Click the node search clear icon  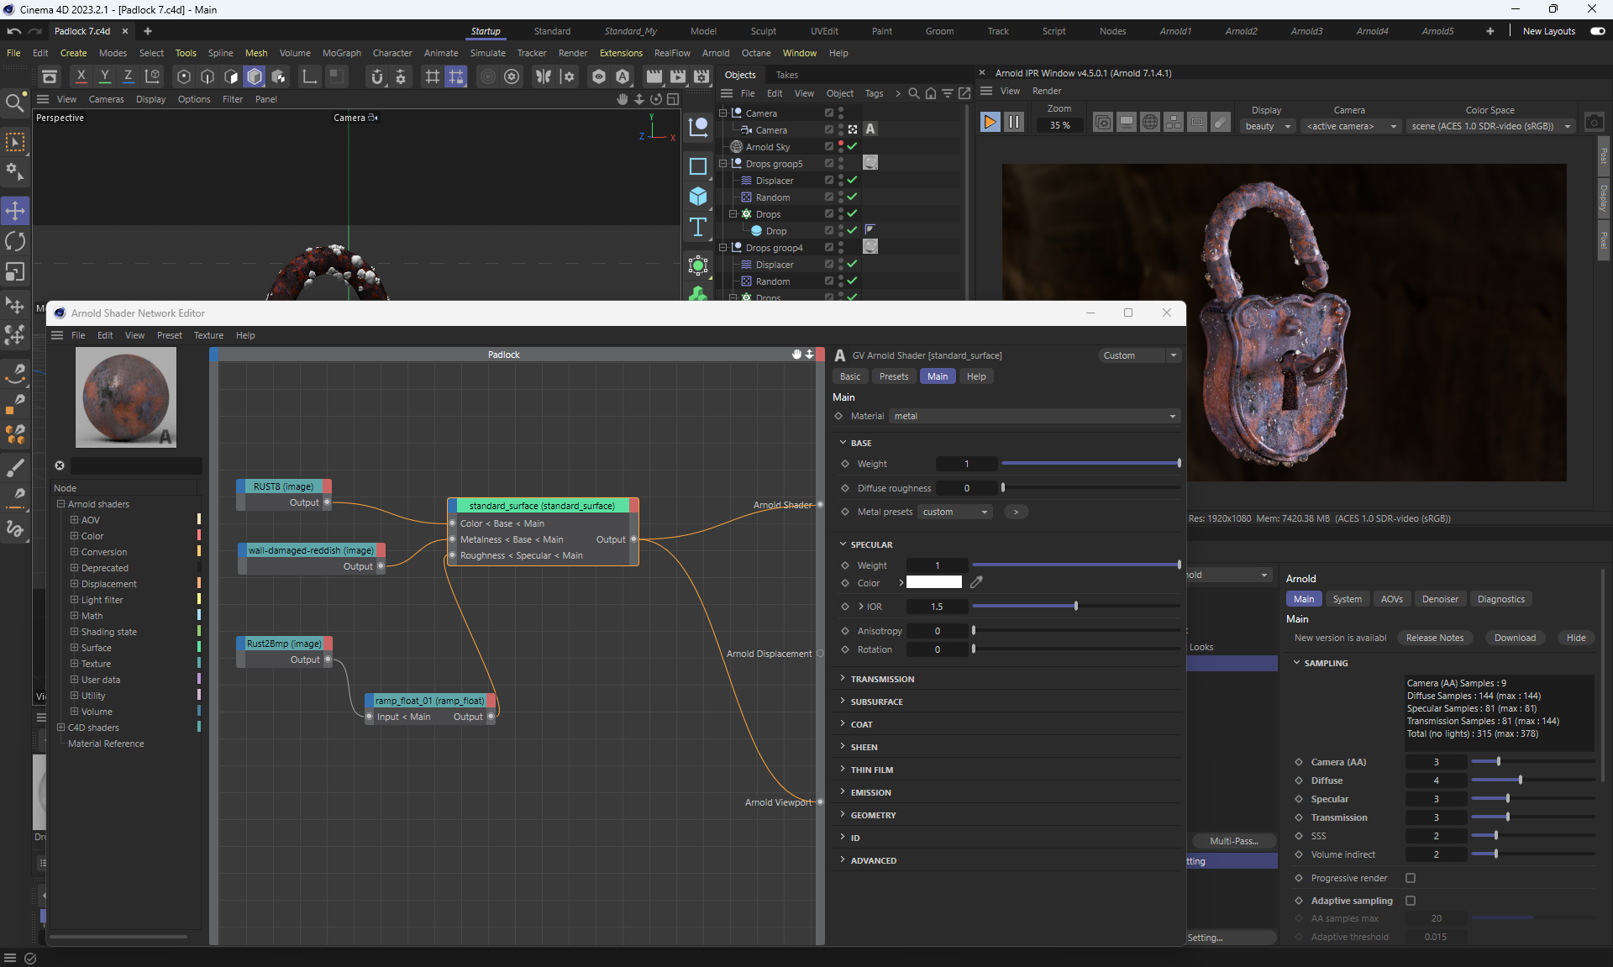click(x=60, y=465)
